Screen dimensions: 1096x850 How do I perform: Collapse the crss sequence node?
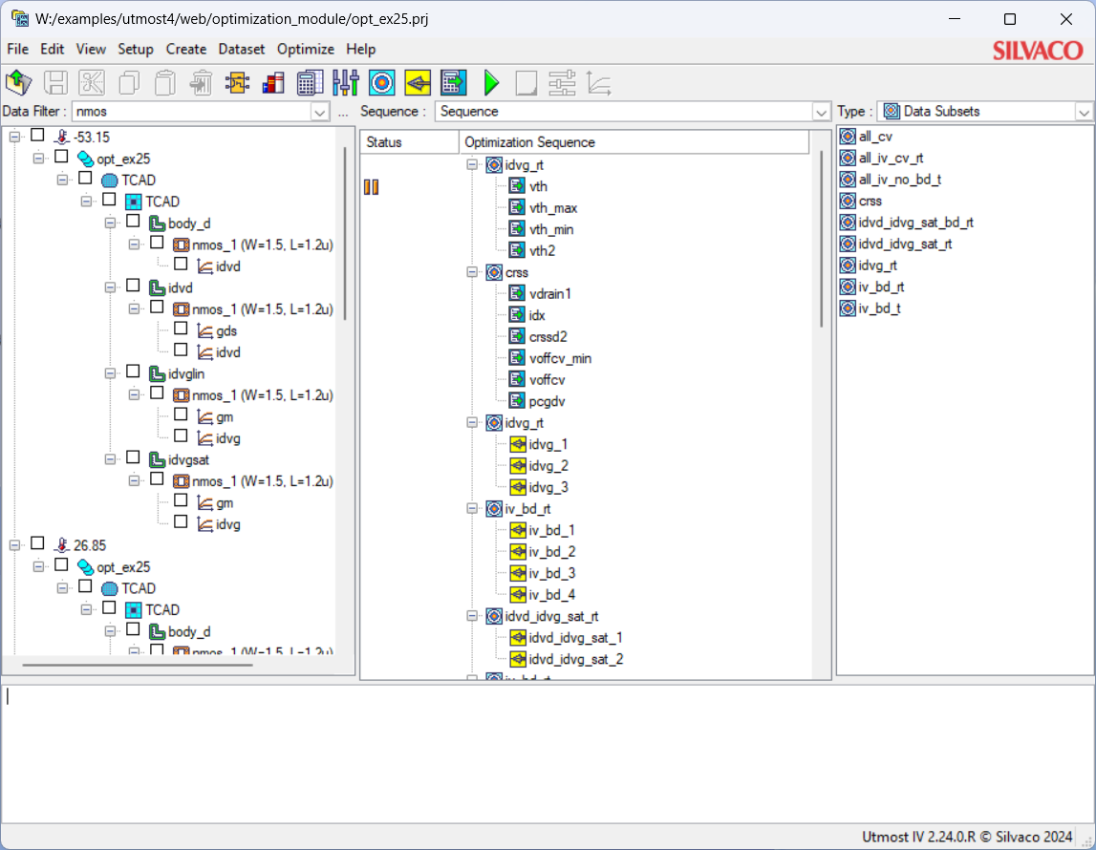coord(472,272)
